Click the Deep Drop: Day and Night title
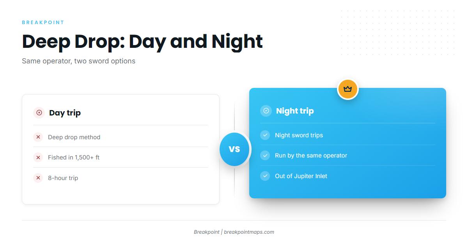 (x=142, y=41)
